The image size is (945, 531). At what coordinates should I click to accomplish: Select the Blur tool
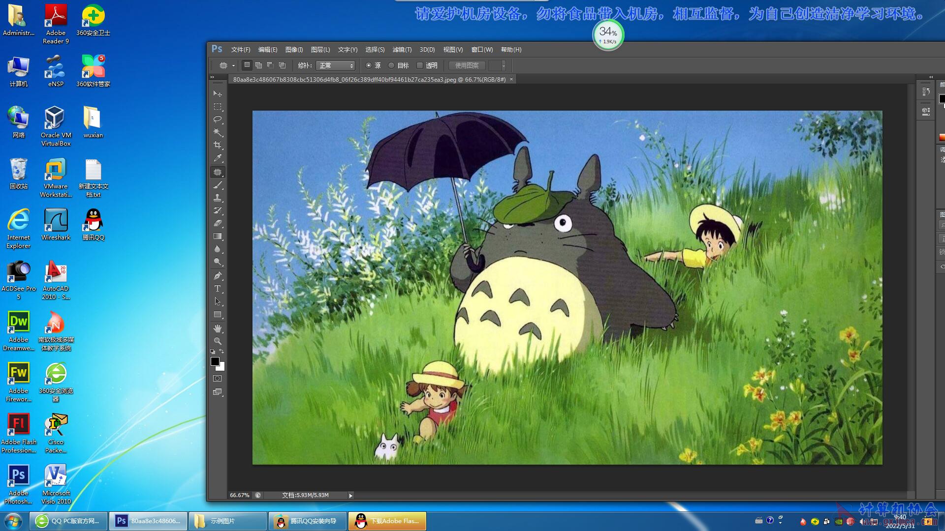(218, 249)
